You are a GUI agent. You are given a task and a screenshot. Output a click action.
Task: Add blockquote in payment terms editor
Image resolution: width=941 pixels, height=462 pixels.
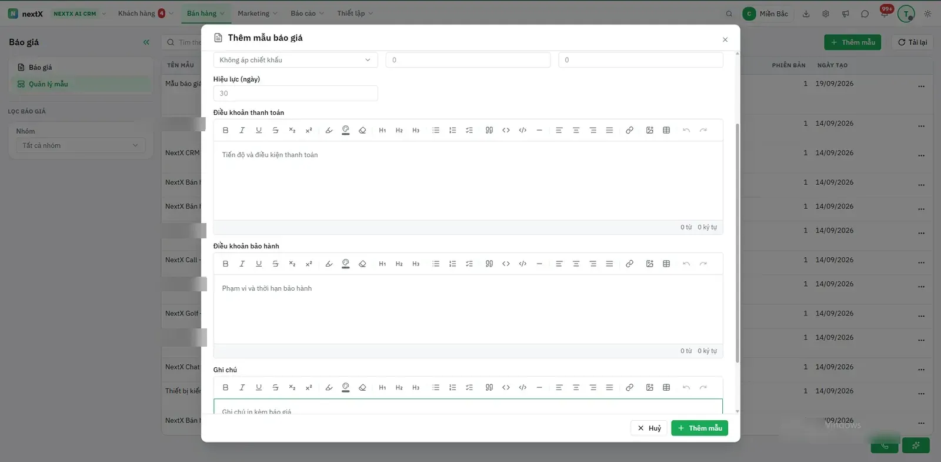[x=489, y=130]
